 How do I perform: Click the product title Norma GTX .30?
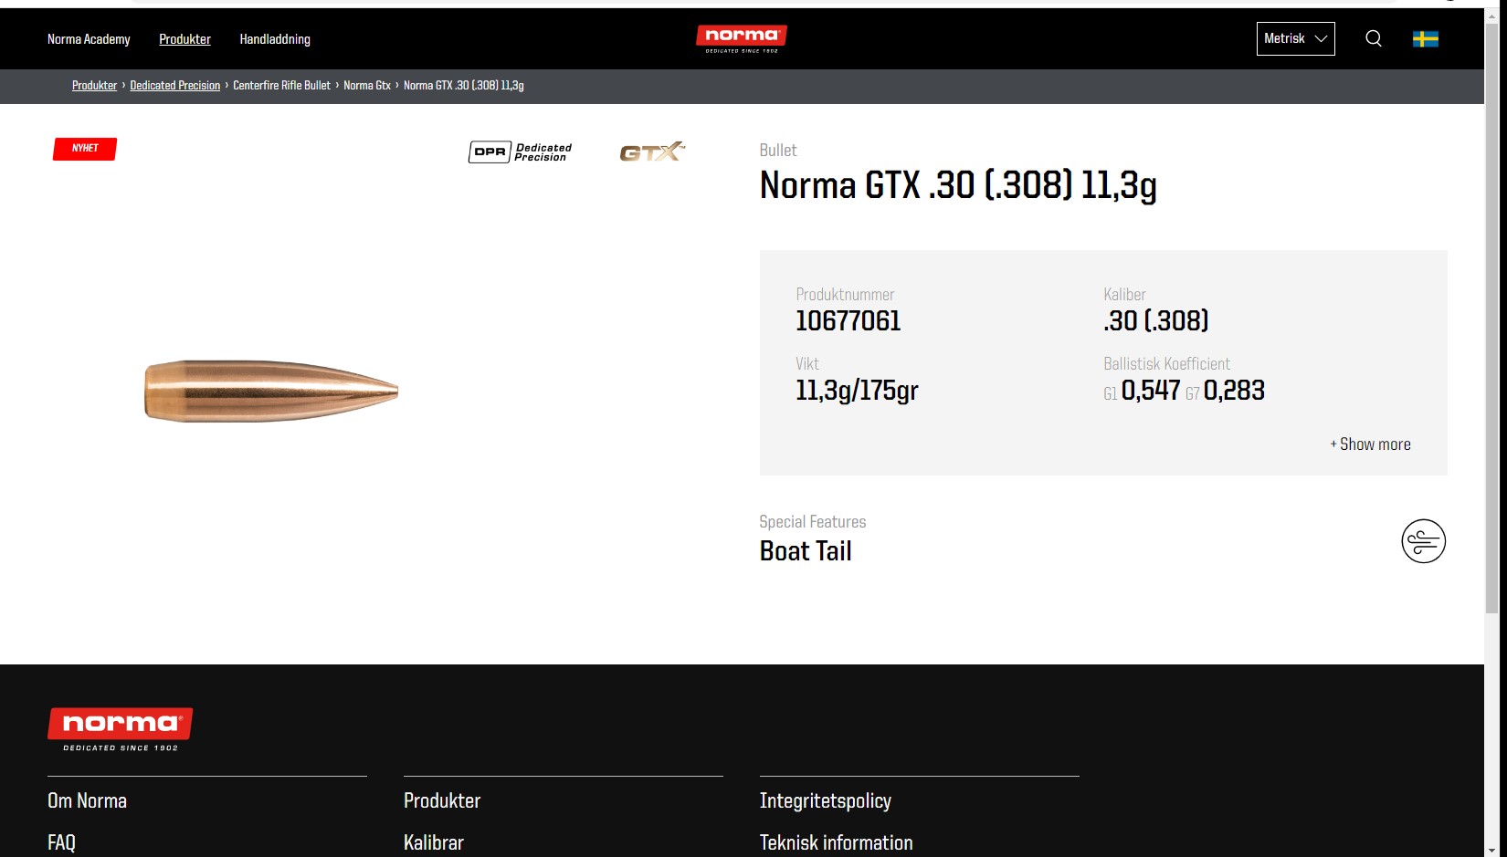[x=958, y=185]
